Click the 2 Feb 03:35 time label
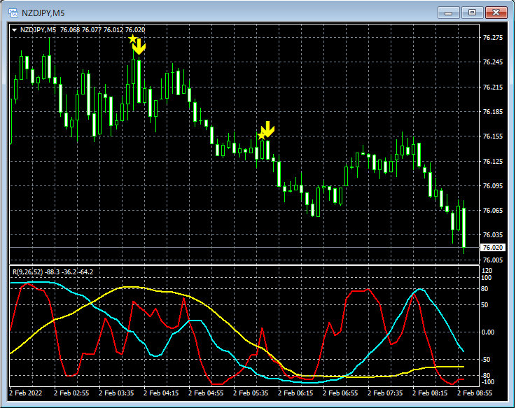 tap(116, 393)
